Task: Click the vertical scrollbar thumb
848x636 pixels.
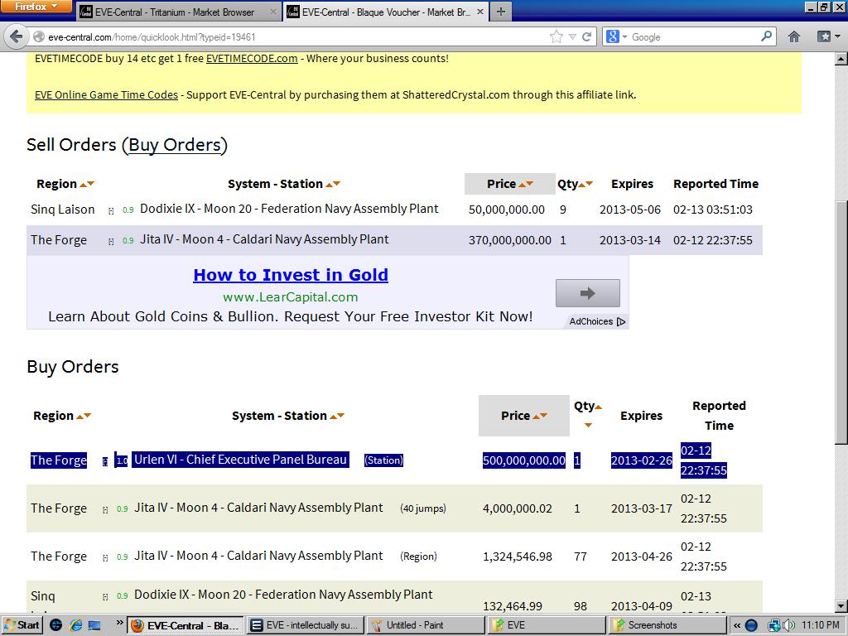Action: pos(841,323)
